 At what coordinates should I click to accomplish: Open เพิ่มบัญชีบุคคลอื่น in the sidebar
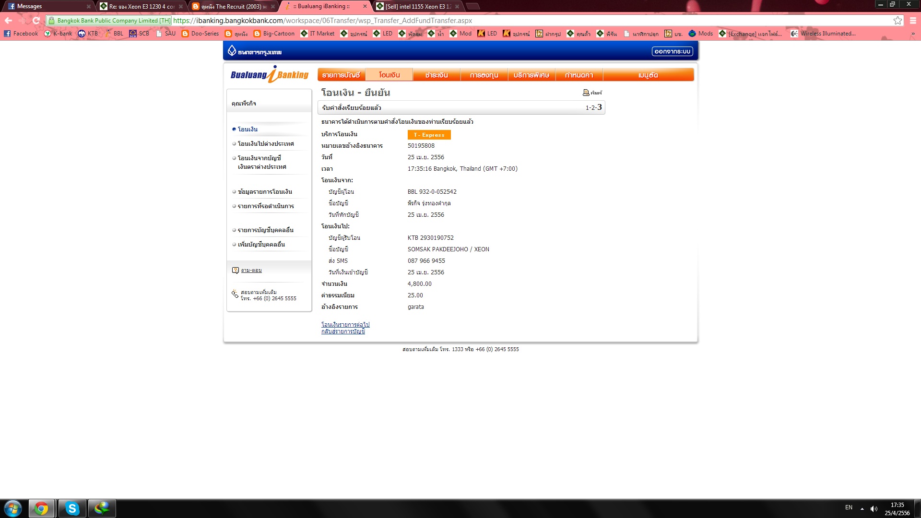261,245
